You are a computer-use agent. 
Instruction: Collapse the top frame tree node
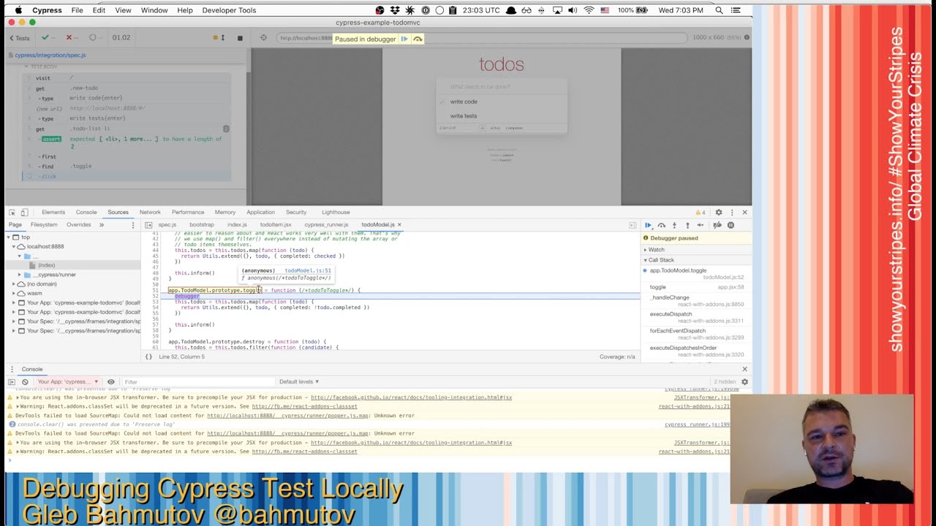(x=9, y=237)
